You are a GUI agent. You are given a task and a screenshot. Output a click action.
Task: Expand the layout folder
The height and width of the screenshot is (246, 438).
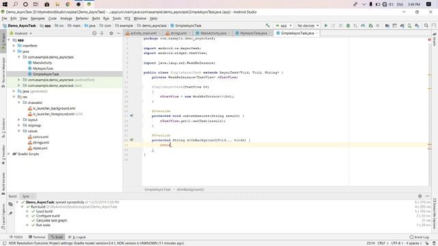[x=19, y=120]
